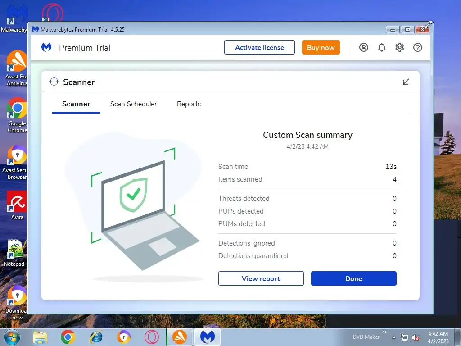Click the Malwarebytes logo beside Premium Trial
The image size is (461, 346).
[x=46, y=47]
